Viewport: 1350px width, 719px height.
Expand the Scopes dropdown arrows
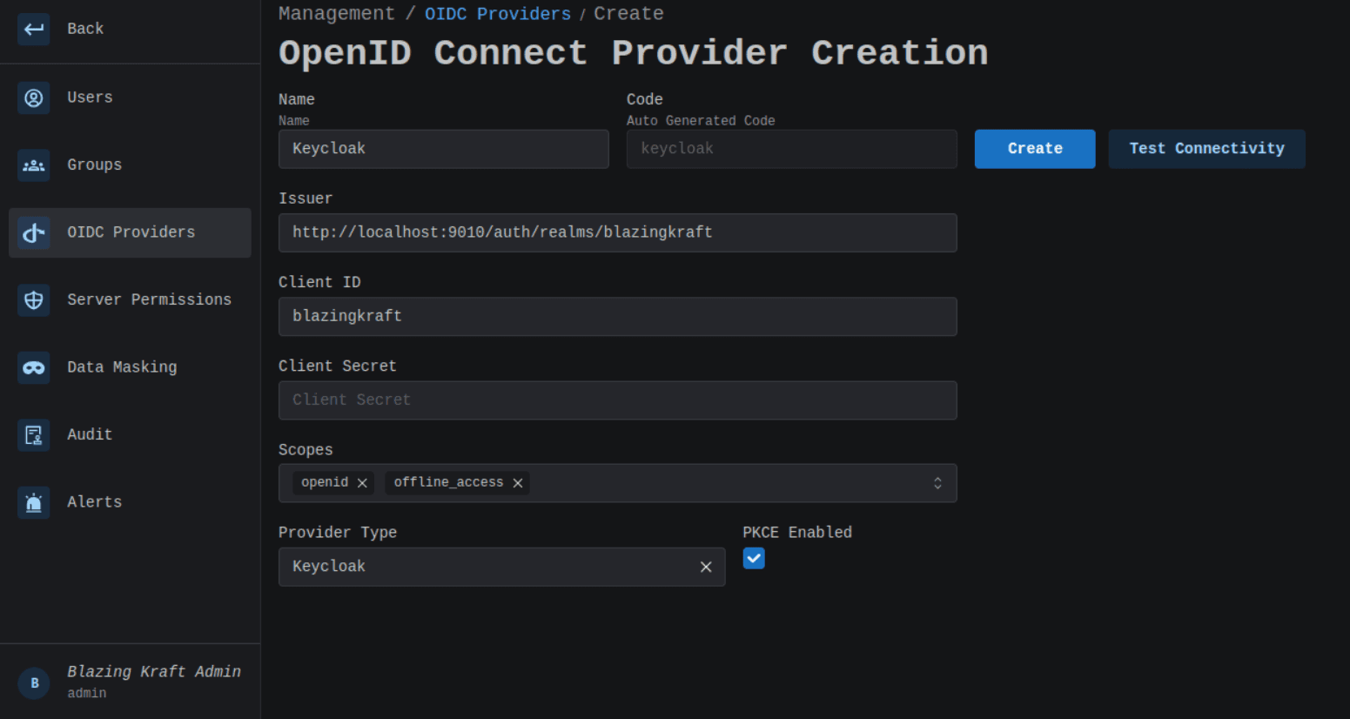pyautogui.click(x=937, y=483)
